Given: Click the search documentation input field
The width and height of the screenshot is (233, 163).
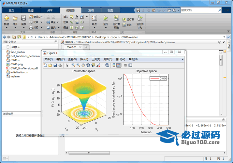Looking at the screenshot, I should pos(199,10).
